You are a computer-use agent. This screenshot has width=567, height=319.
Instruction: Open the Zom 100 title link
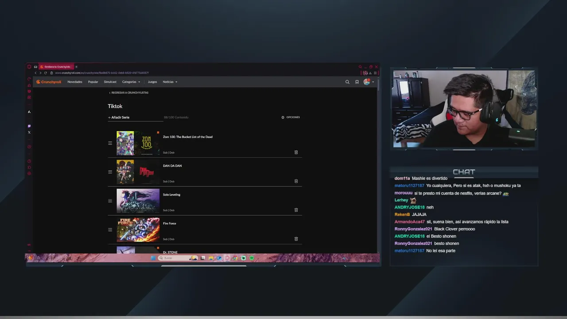click(x=188, y=137)
